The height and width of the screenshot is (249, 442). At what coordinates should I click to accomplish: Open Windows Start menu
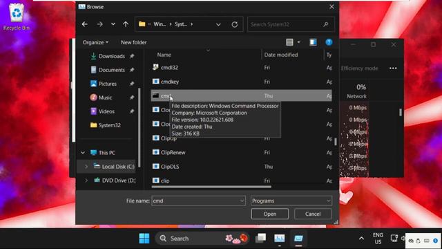click(x=144, y=239)
